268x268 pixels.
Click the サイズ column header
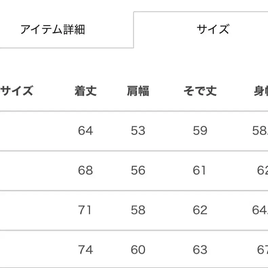[17, 91]
